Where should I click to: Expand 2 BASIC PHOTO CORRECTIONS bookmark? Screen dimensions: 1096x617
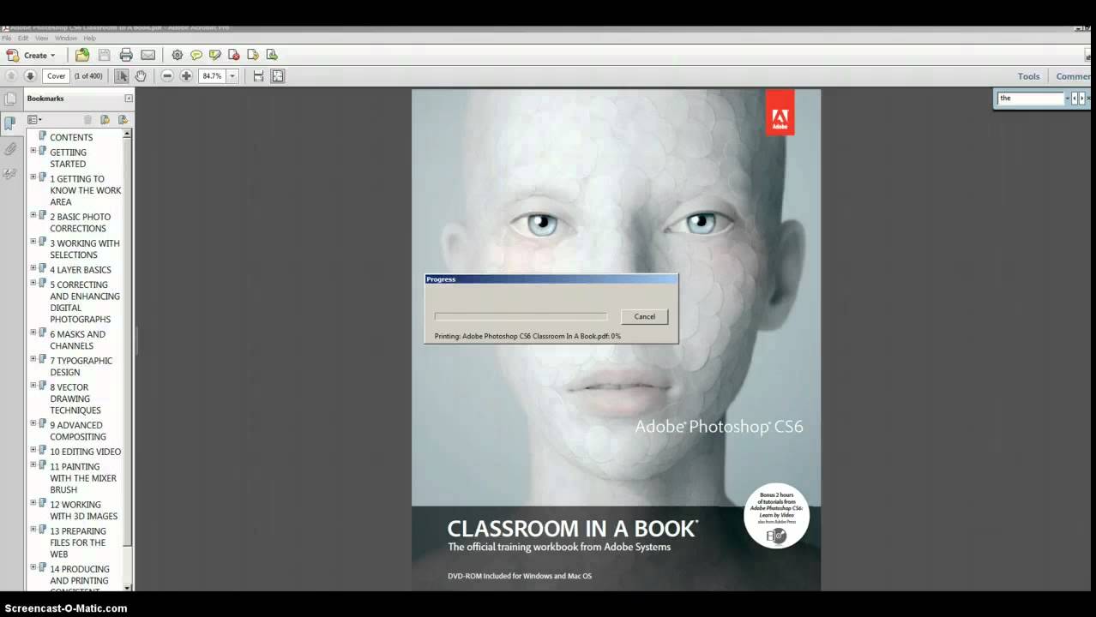(x=33, y=214)
